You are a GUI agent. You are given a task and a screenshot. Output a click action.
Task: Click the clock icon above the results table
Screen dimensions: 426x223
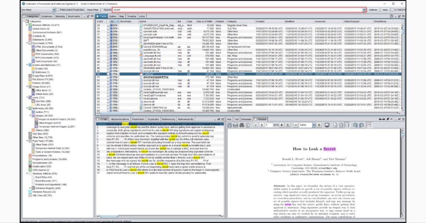tap(392, 16)
